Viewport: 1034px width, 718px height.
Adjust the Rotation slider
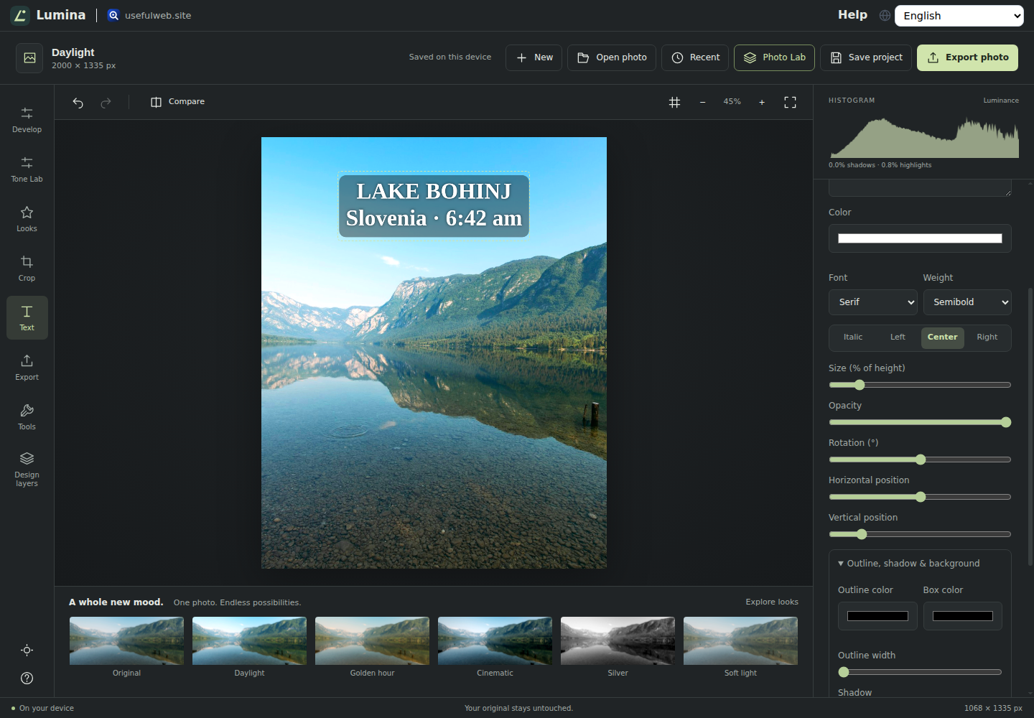[920, 460]
